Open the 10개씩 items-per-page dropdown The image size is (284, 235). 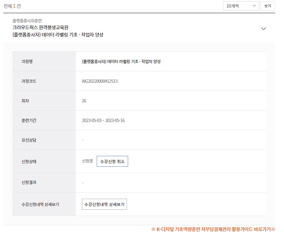click(241, 6)
